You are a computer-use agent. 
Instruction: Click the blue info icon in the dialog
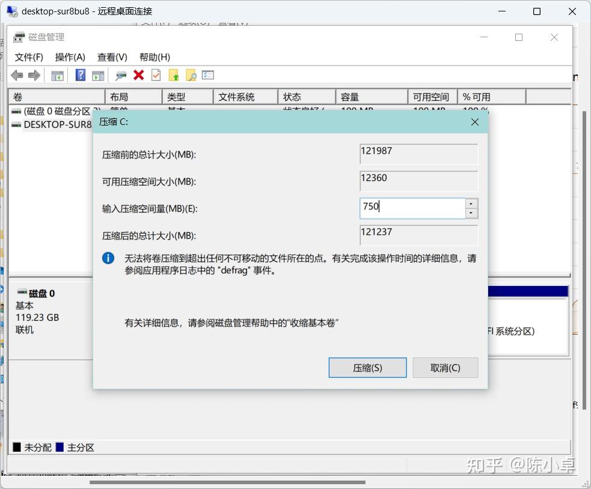coord(108,258)
